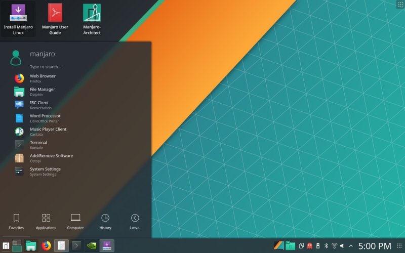405x253 pixels.
Task: Open the desktop toolbox corner button
Action: [400, 4]
